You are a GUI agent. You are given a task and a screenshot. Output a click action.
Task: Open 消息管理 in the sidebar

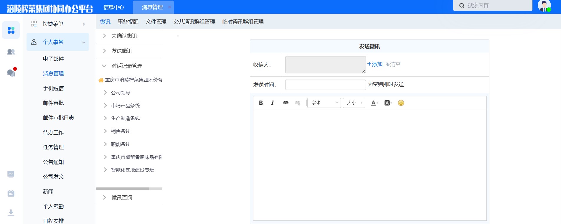(53, 74)
